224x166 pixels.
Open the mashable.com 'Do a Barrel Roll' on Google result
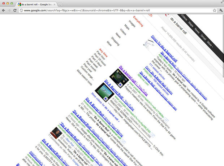[x=81, y=144]
